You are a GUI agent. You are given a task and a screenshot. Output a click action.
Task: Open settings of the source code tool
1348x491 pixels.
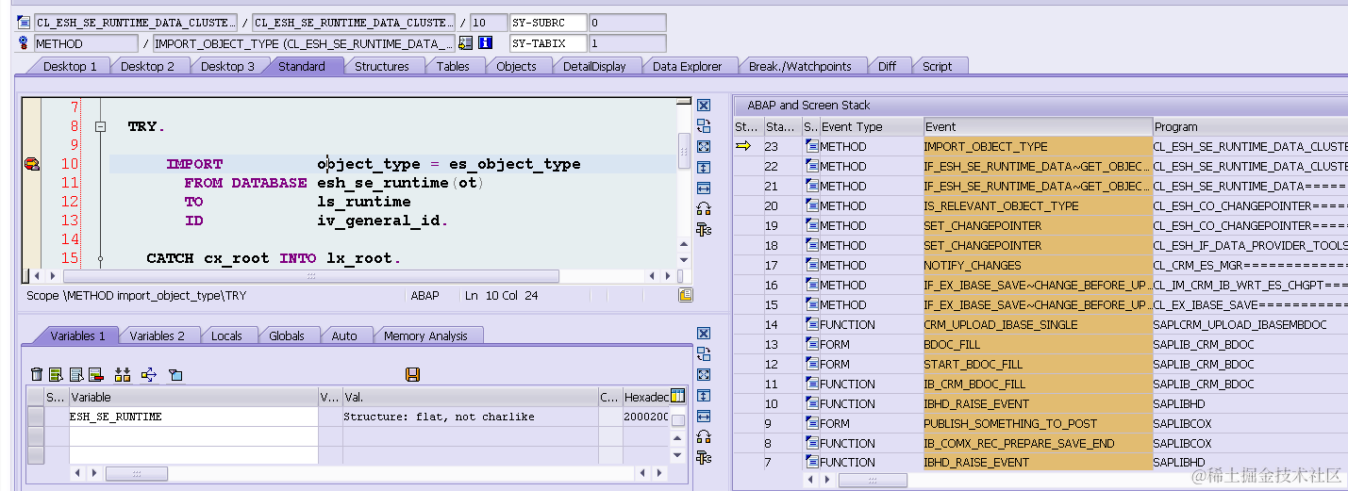tap(704, 230)
